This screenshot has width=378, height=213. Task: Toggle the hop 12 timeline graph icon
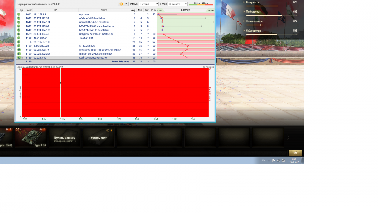pos(22,58)
